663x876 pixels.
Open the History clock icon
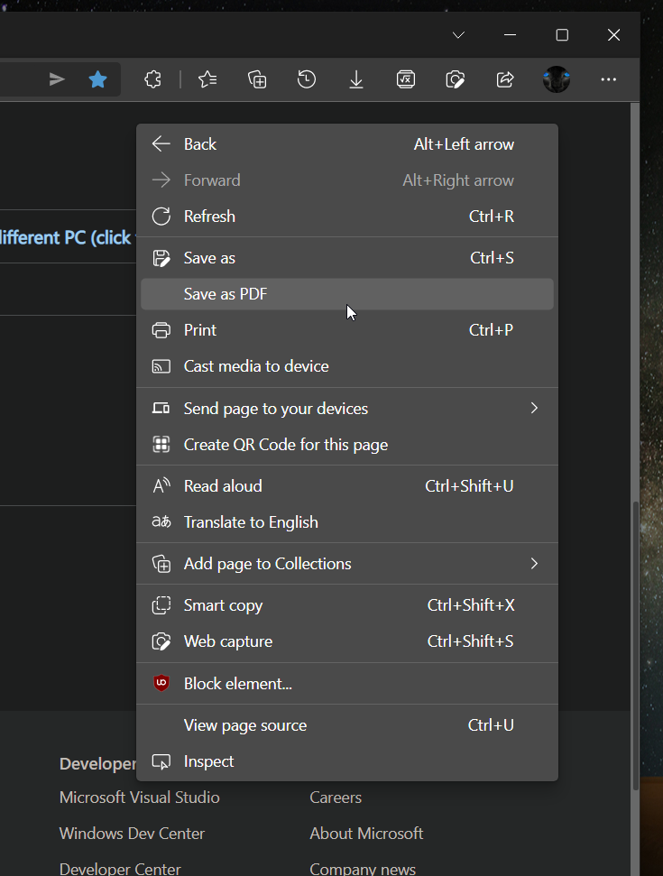click(x=307, y=80)
